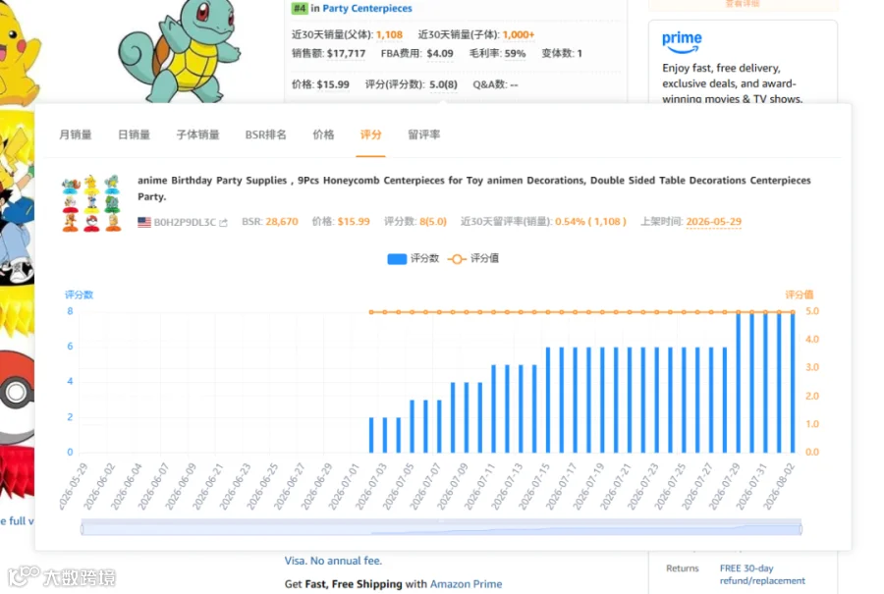
Task: Click the left handle of the date range slider
Action: pos(82,529)
